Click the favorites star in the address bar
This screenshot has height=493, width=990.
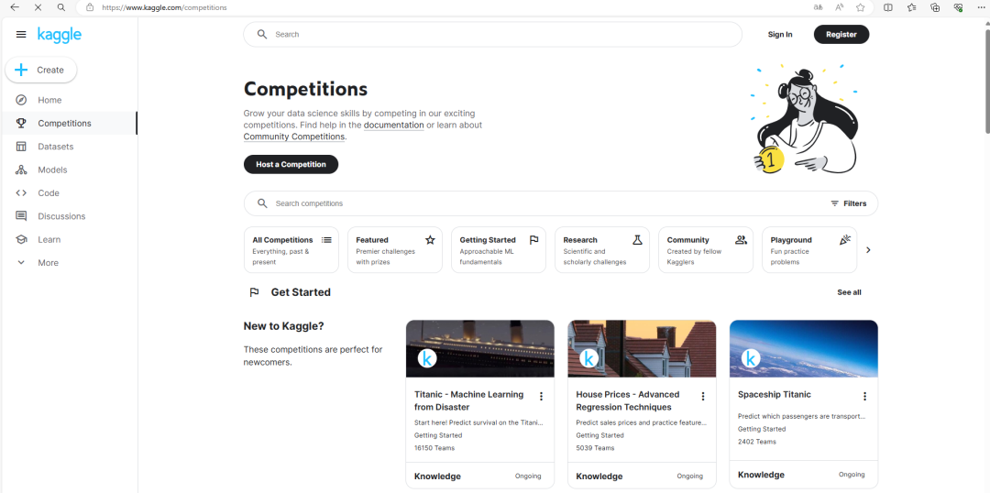(x=860, y=7)
